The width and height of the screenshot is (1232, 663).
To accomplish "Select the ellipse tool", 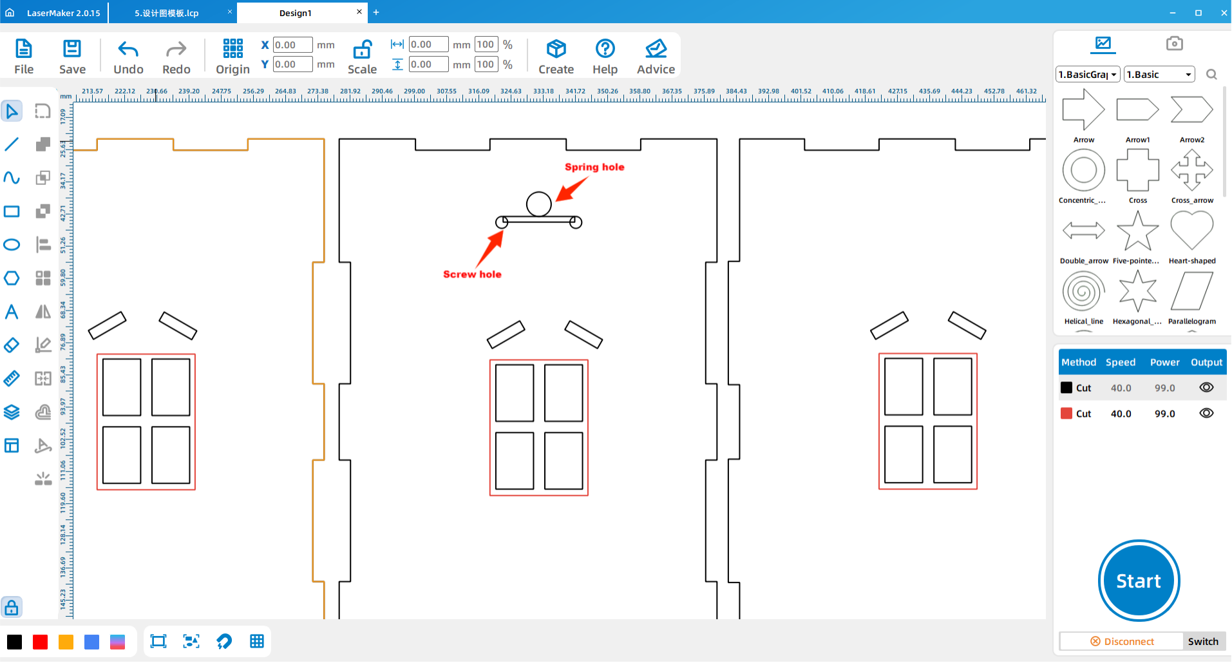I will pyautogui.click(x=12, y=245).
